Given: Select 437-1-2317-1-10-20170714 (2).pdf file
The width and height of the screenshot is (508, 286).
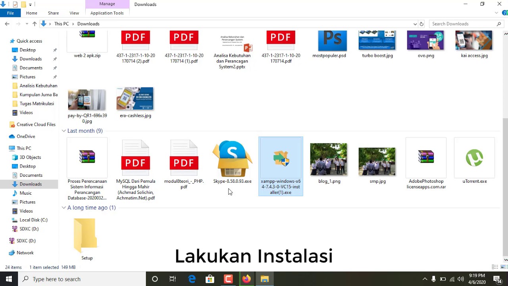Looking at the screenshot, I should [x=135, y=41].
